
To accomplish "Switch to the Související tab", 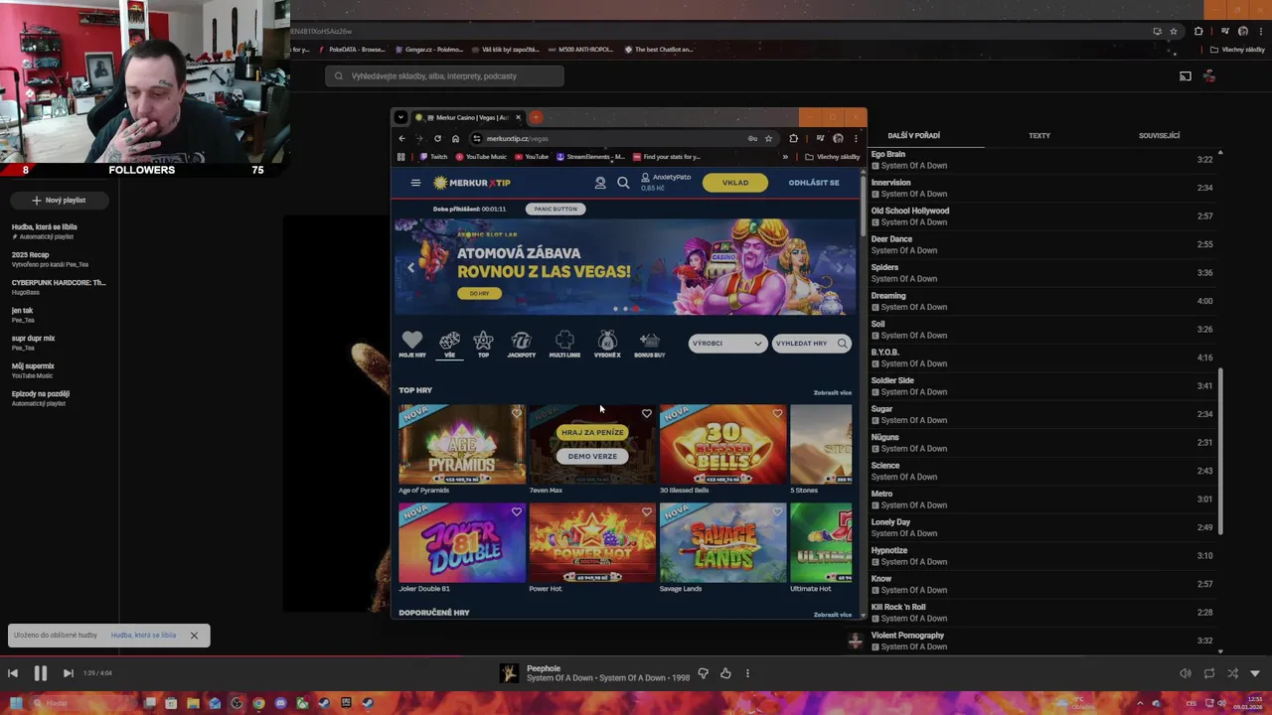I will [x=1159, y=135].
